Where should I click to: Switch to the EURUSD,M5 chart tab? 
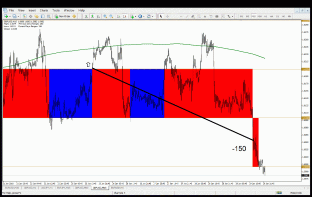coord(117,188)
